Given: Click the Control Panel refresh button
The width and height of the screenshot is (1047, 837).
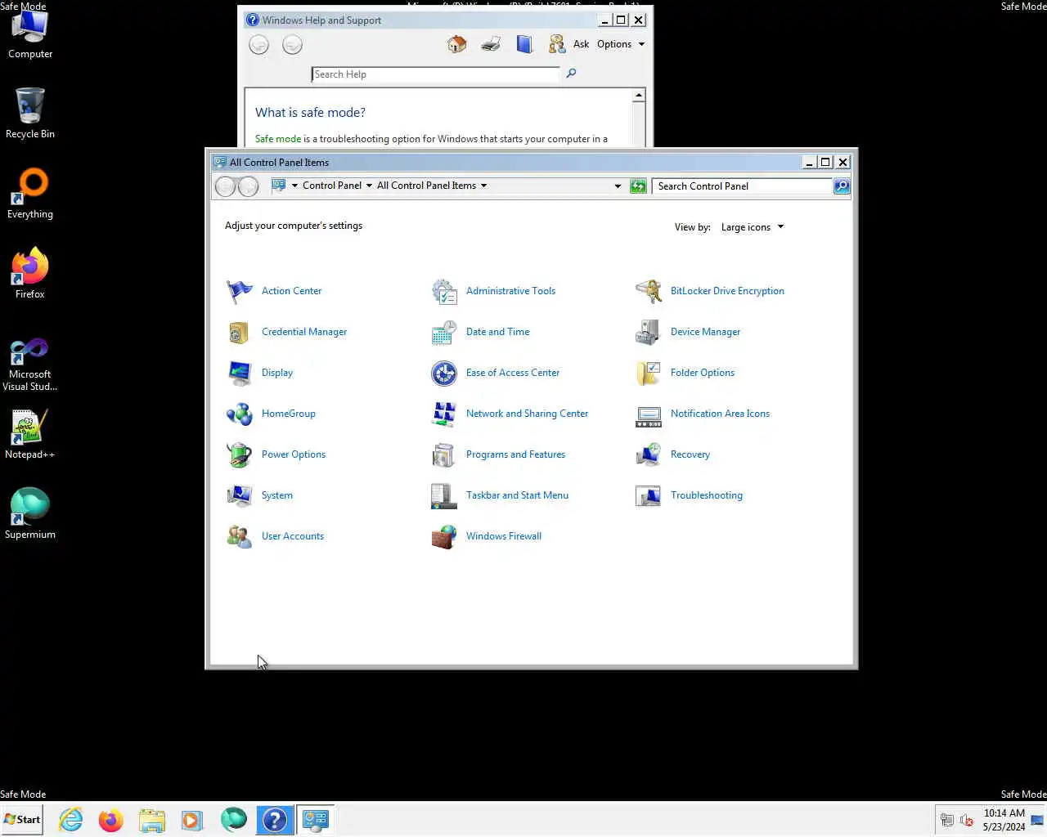Looking at the screenshot, I should tap(638, 186).
